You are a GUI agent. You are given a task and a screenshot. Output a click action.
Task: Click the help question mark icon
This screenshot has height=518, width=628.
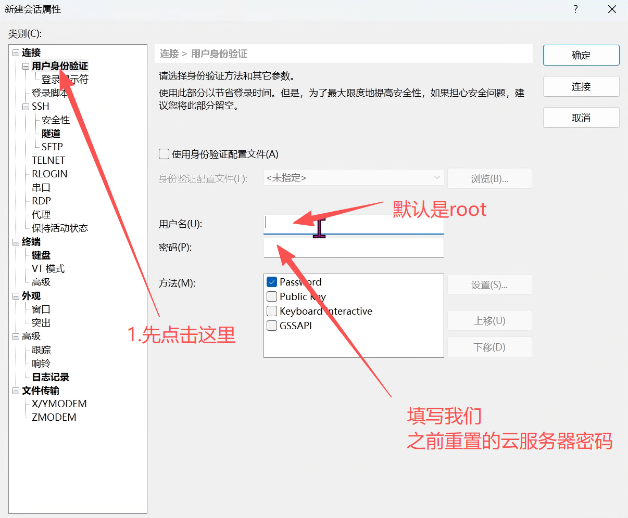[575, 9]
